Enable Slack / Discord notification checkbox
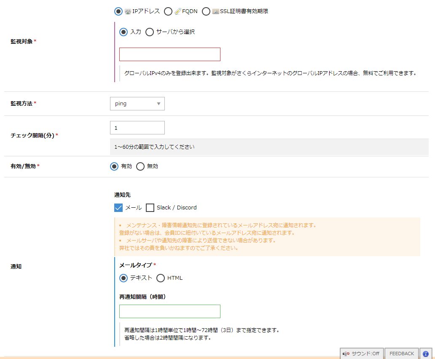Viewport: 435px width, 359px height. click(x=150, y=208)
